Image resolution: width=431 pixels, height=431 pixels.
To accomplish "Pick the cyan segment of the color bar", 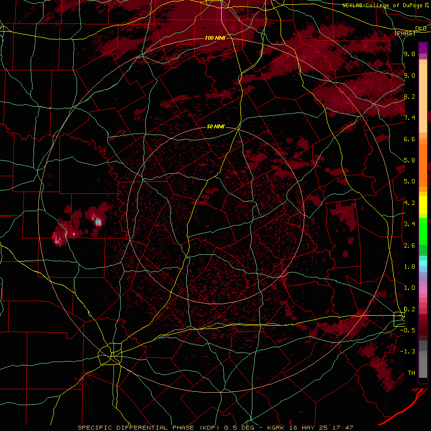I will coord(423,263).
